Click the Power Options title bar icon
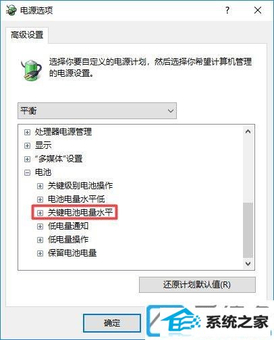This screenshot has width=274, height=340. tap(11, 10)
